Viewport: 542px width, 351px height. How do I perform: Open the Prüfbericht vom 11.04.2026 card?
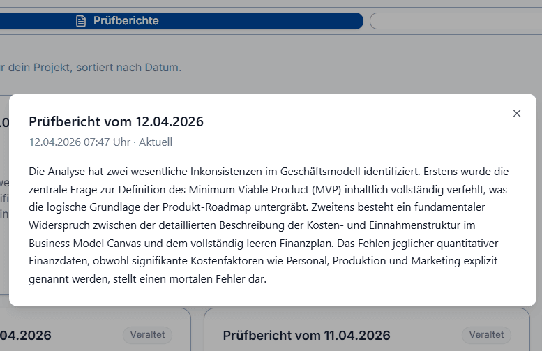coord(367,329)
